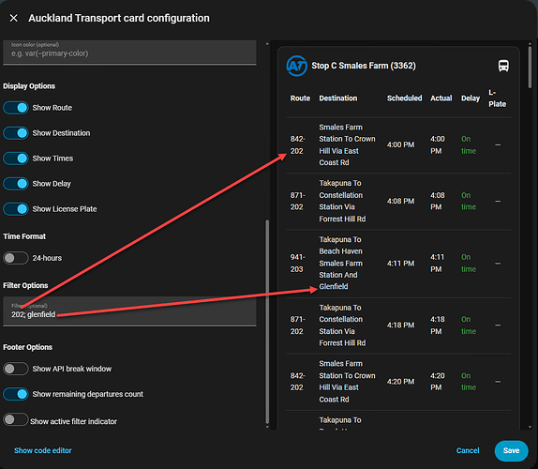Close the card configuration dialog
This screenshot has height=469, width=538.
tap(14, 18)
